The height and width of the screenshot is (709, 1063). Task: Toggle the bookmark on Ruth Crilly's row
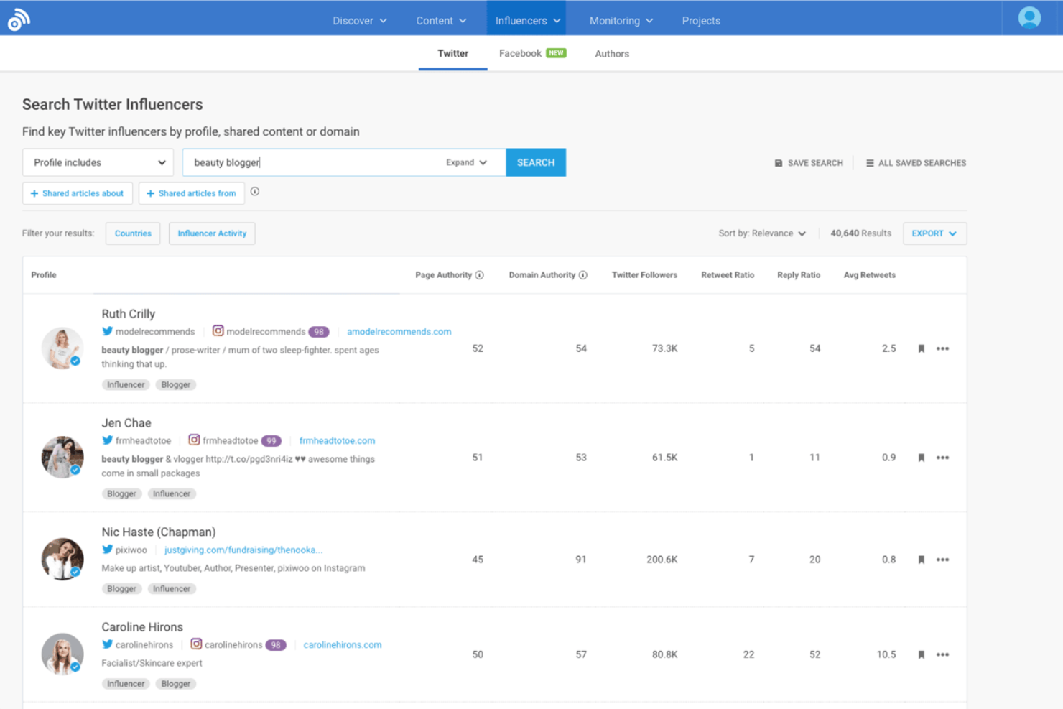922,348
